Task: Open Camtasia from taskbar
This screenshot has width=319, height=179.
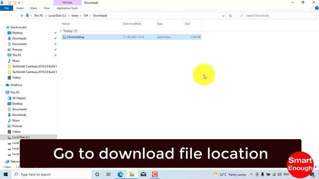Action: pyautogui.click(x=155, y=175)
